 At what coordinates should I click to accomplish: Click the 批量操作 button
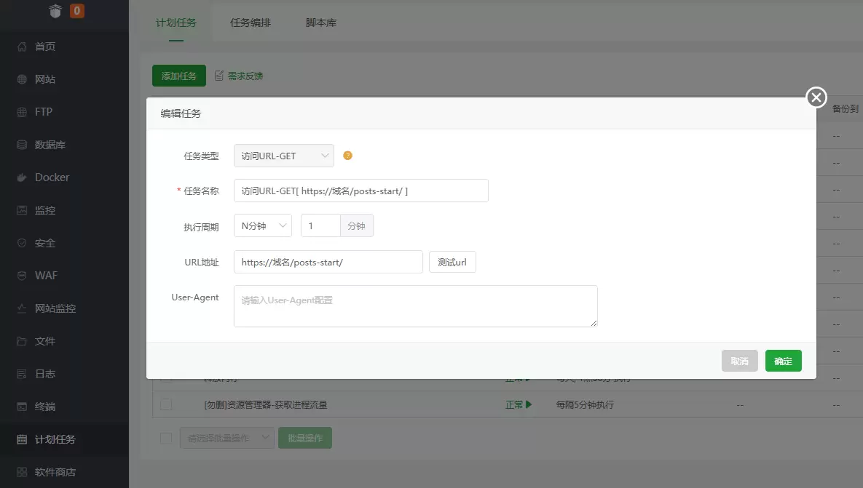coord(305,438)
